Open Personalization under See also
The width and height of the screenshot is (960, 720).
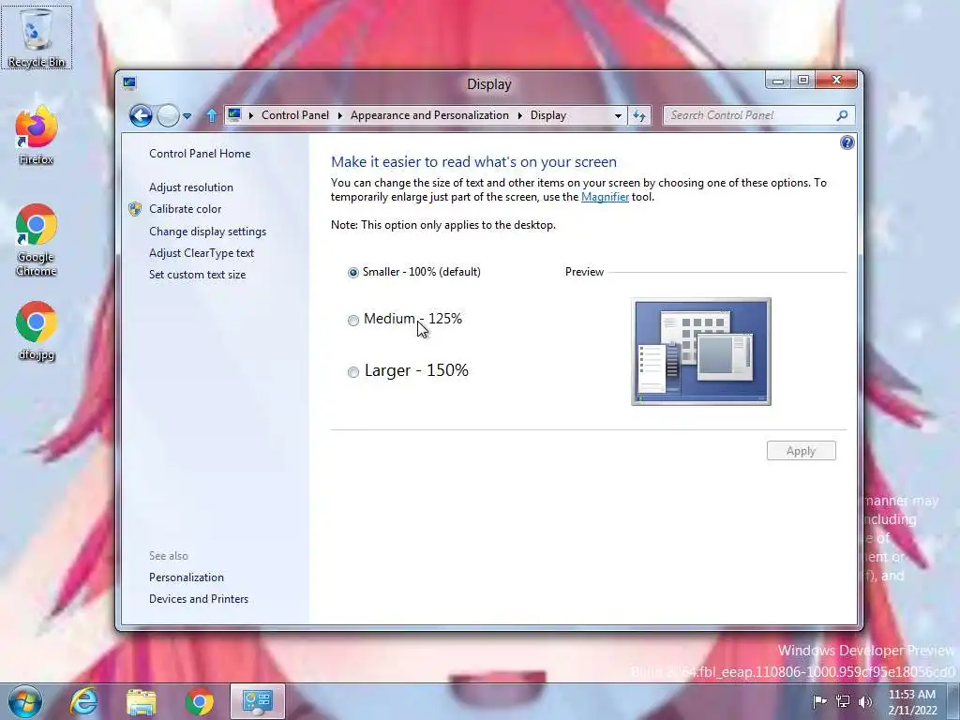pos(187,577)
